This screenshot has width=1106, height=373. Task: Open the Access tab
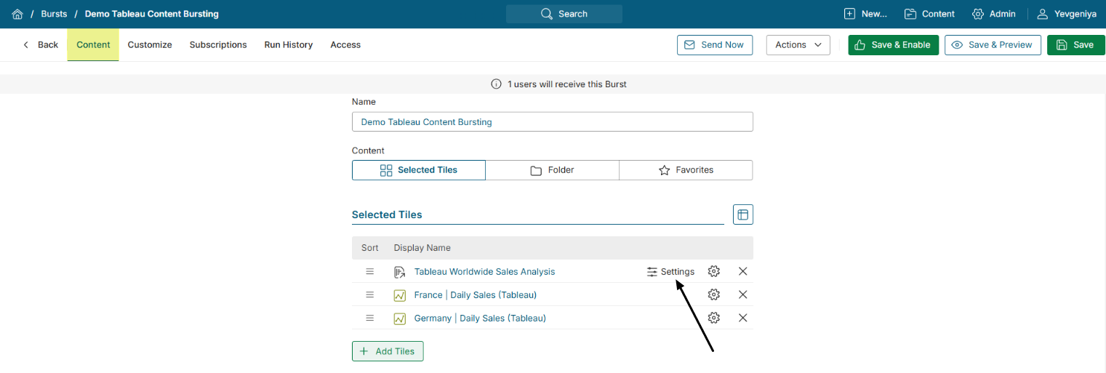pos(345,44)
